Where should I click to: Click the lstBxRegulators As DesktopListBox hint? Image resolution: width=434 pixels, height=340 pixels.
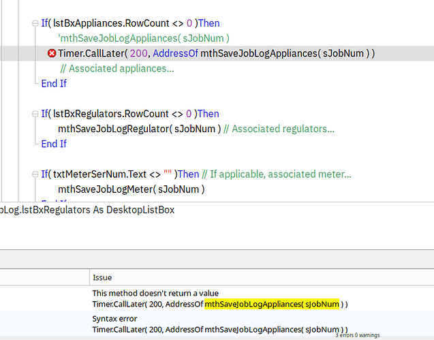pos(87,210)
